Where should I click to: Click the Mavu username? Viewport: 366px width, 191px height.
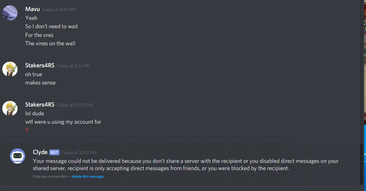(x=32, y=9)
